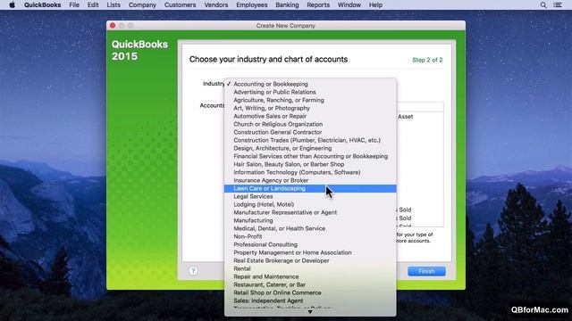Open the Reports menu

(318, 5)
